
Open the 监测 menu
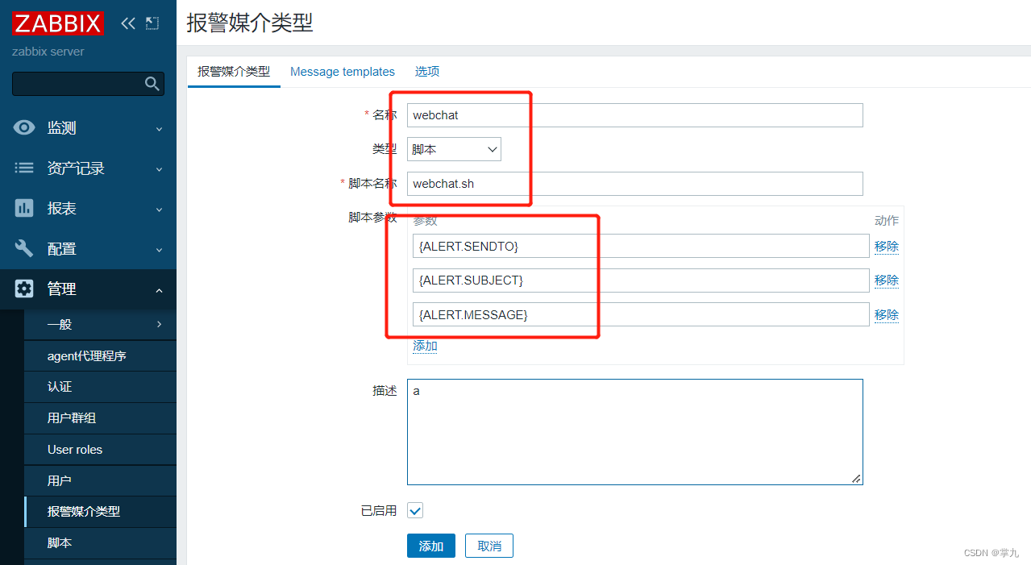tap(88, 128)
